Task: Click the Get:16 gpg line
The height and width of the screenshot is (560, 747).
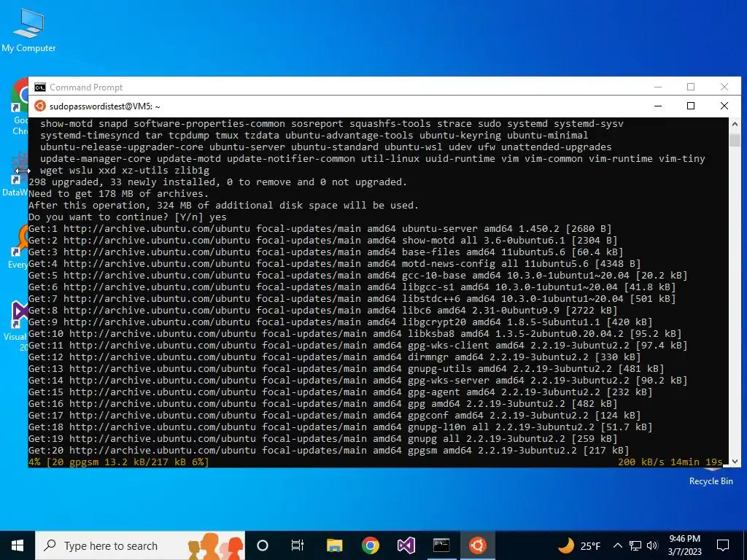Action: coord(322,404)
